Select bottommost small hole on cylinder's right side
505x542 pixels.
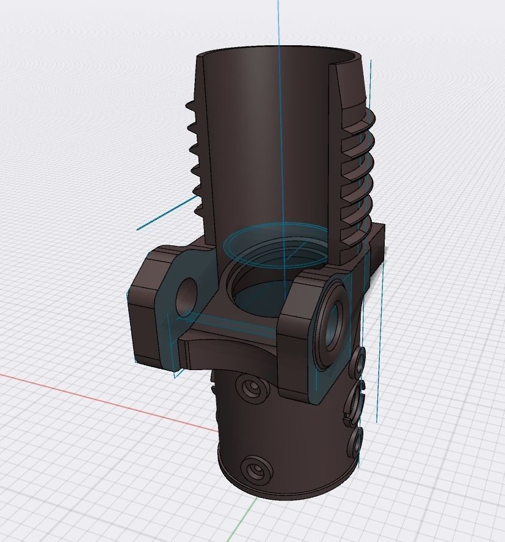coord(355,445)
